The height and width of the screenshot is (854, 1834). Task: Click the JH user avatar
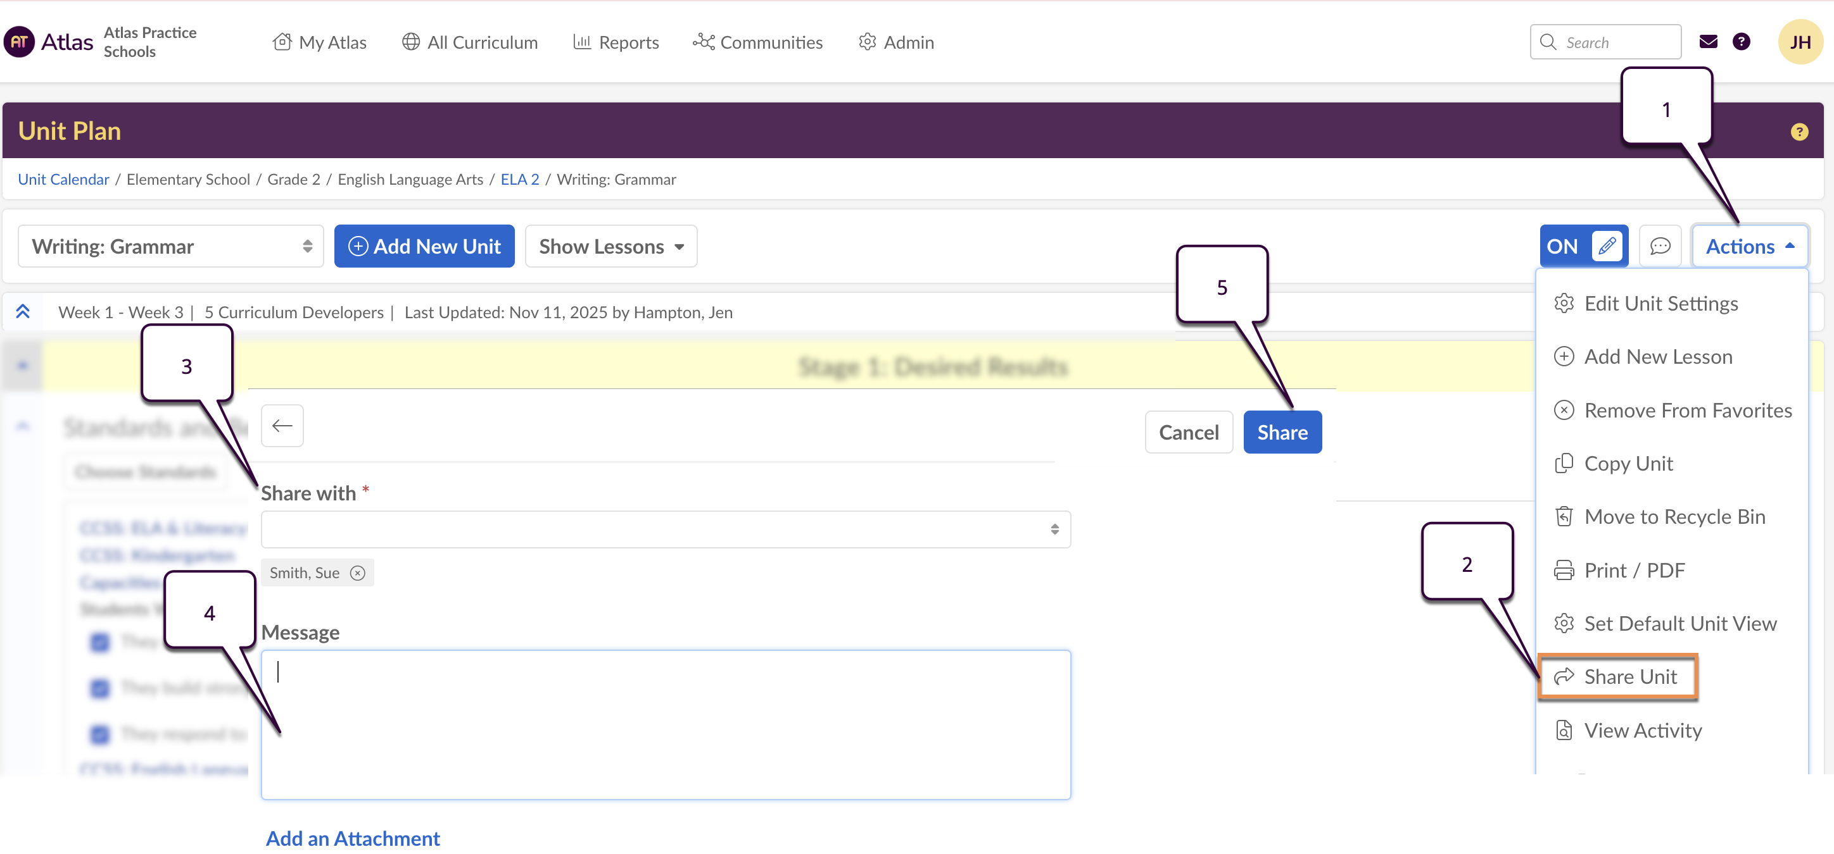click(1799, 42)
